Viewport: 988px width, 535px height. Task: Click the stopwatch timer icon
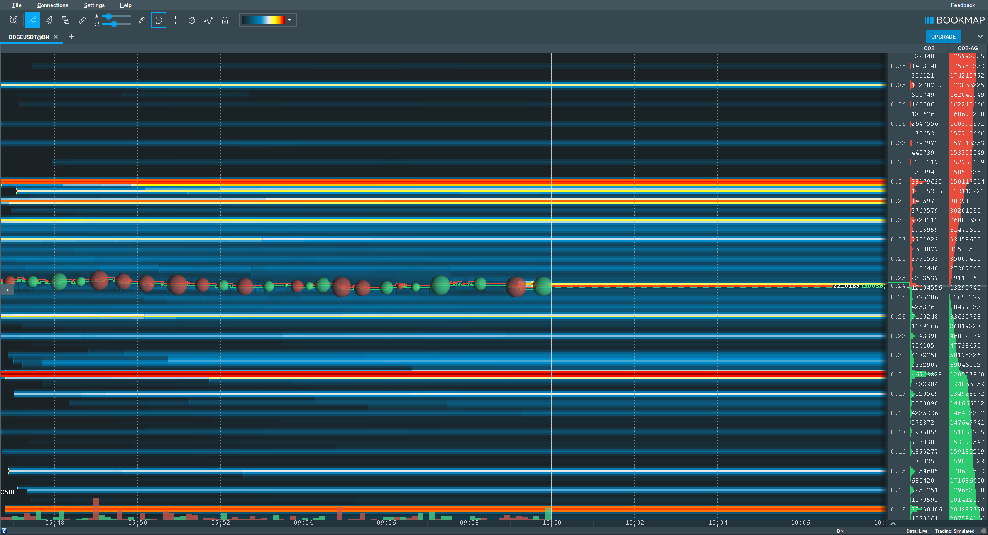click(x=191, y=20)
